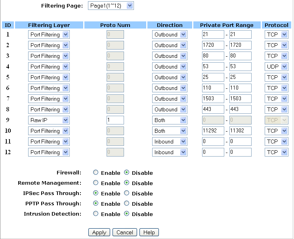This screenshot has height=239, width=294.
Task: Open Protocol dropdown for rule 8
Action: (277, 109)
